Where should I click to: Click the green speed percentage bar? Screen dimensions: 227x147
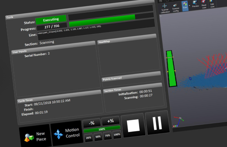102,129
